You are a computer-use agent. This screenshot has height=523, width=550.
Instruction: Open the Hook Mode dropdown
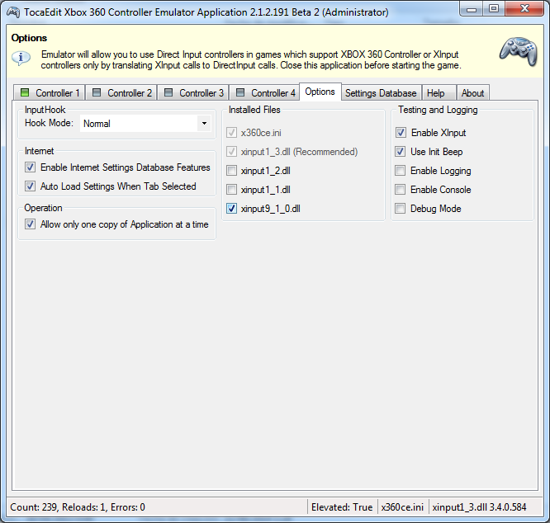click(145, 123)
